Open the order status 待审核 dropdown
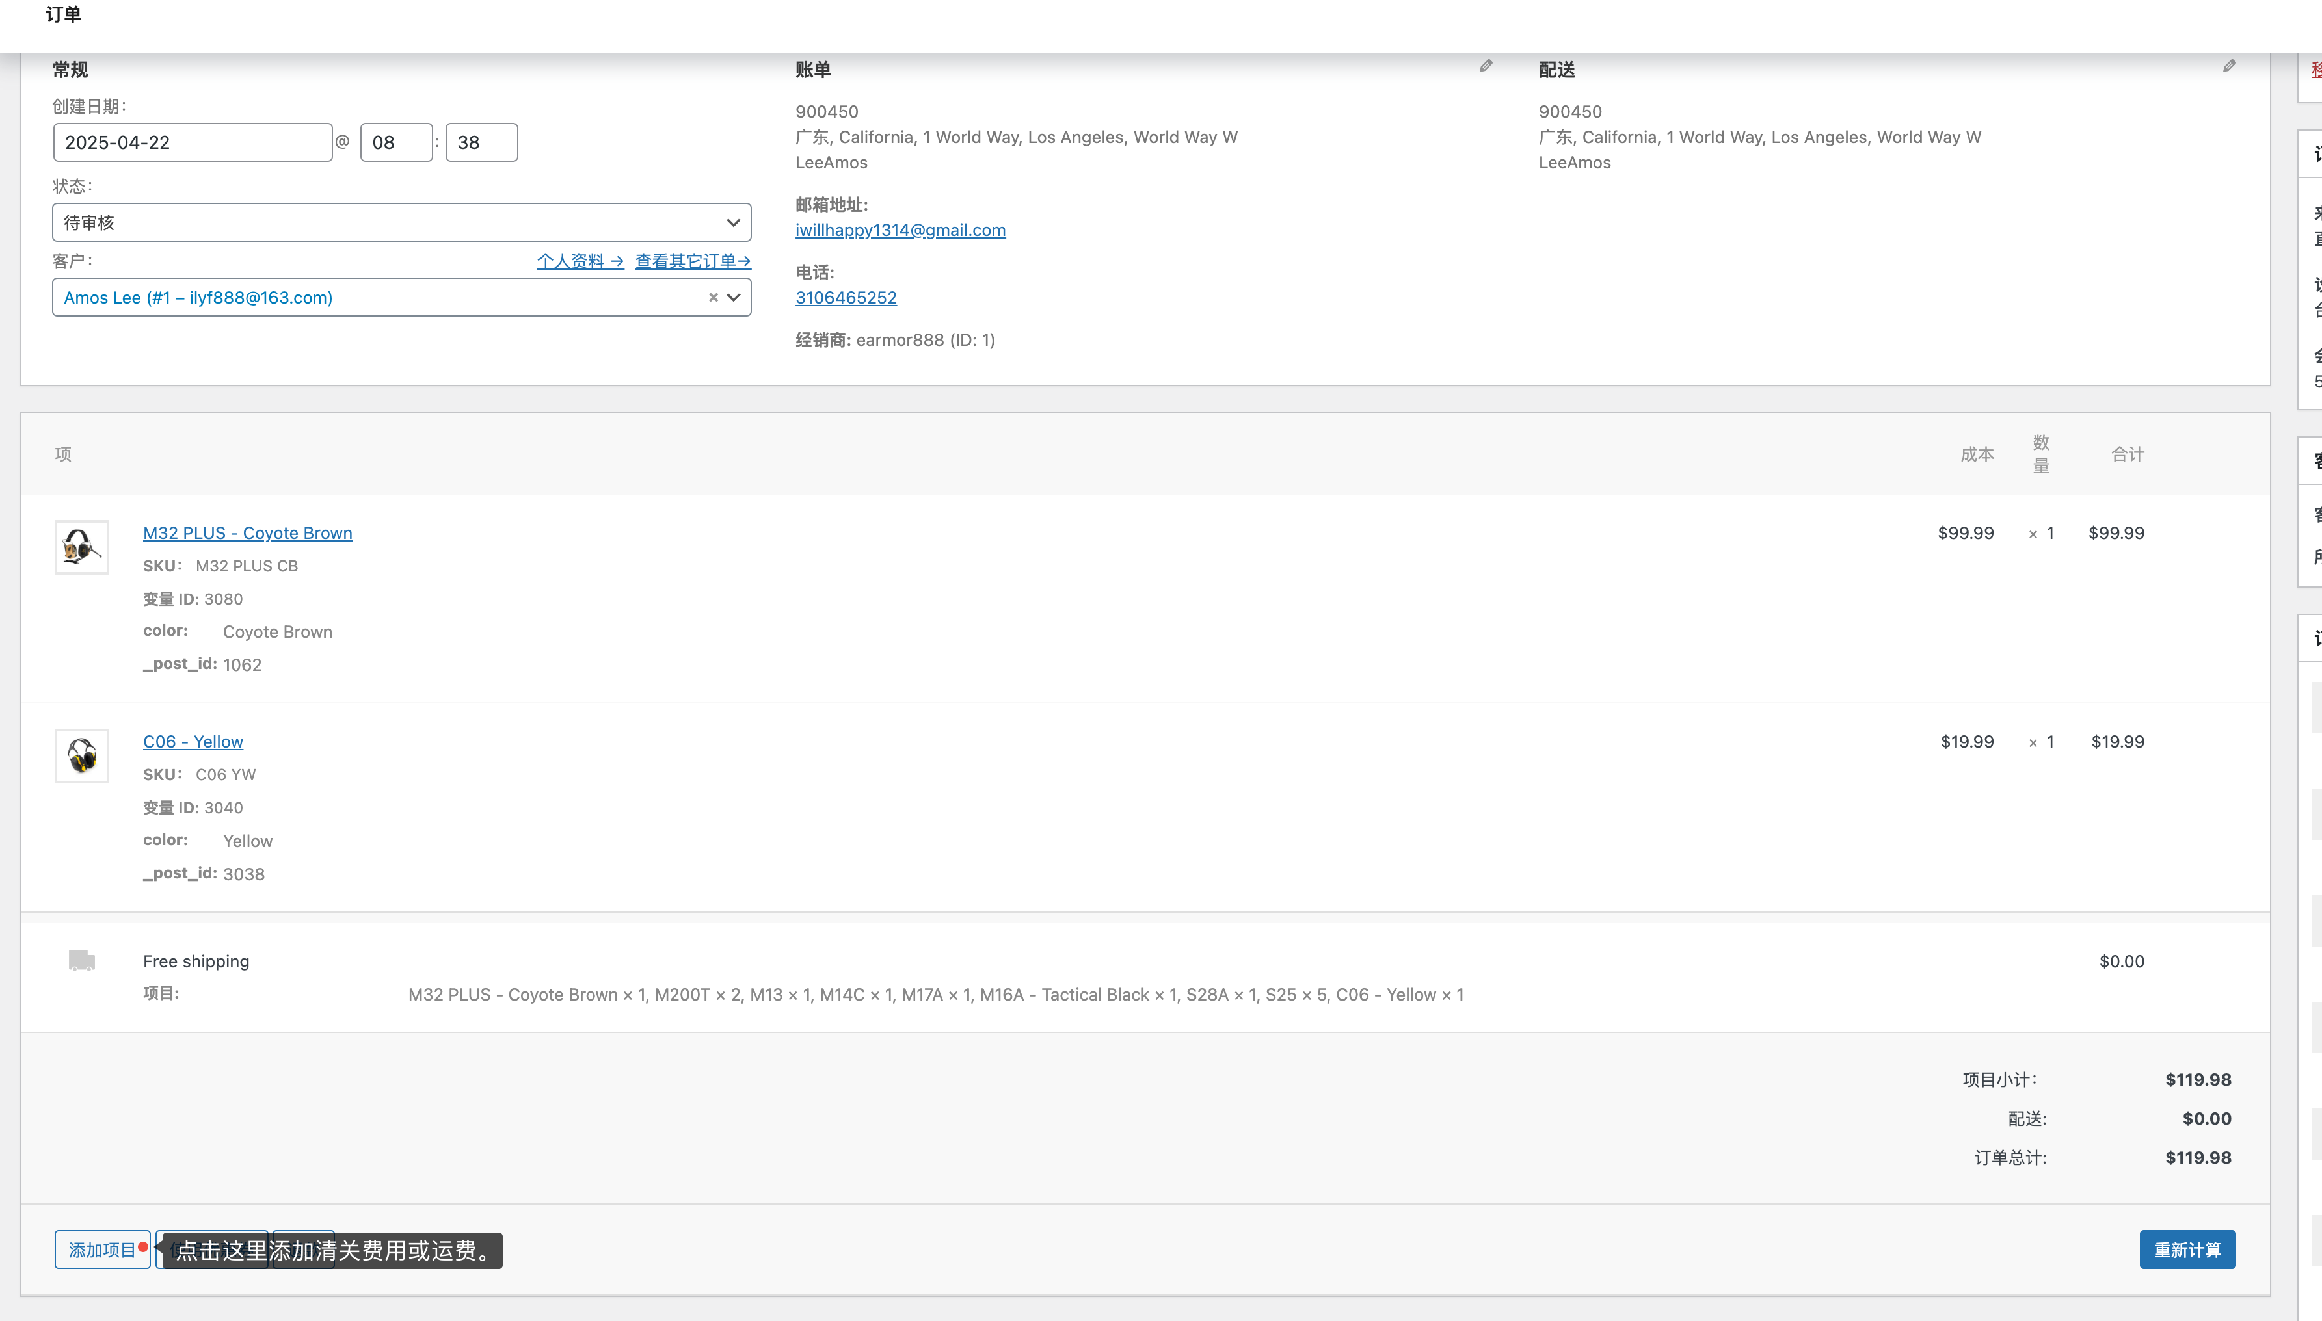2322x1321 pixels. [401, 222]
